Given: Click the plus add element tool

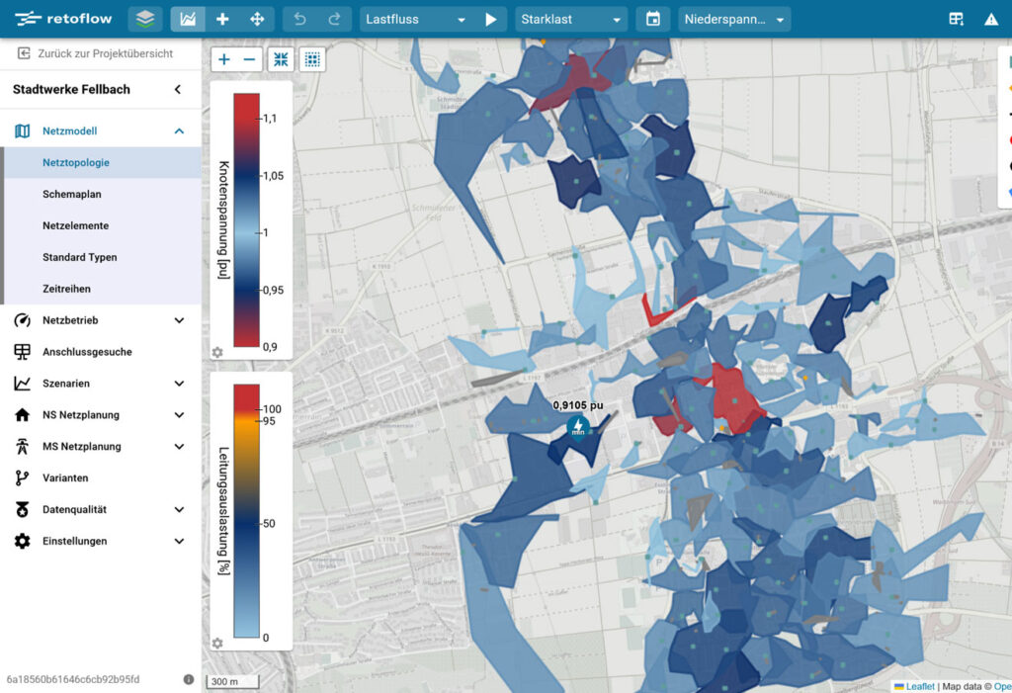Looking at the screenshot, I should click(222, 19).
